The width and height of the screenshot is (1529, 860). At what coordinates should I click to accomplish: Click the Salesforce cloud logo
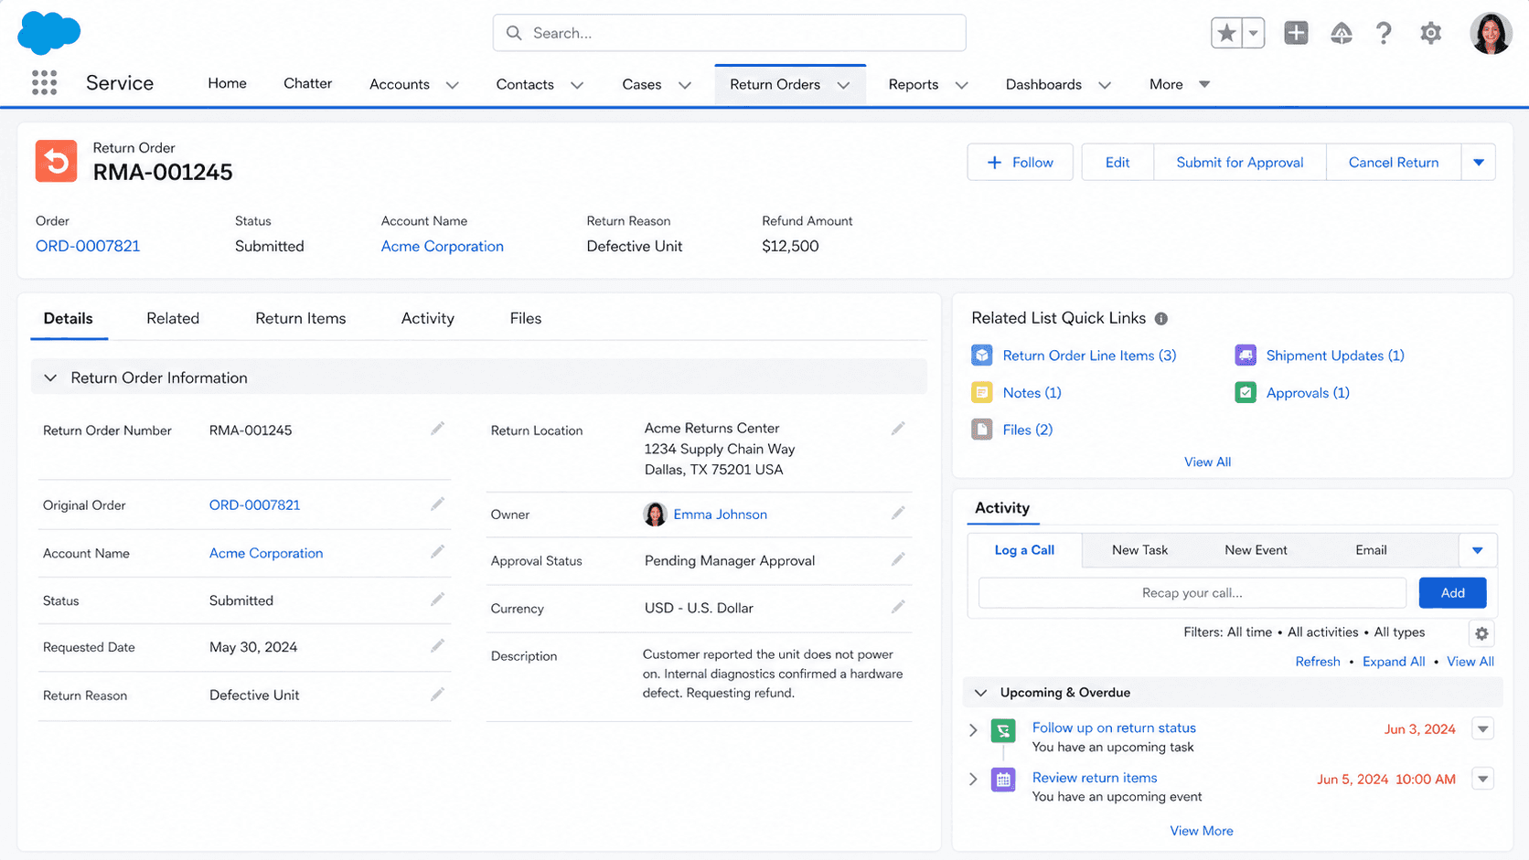click(49, 33)
